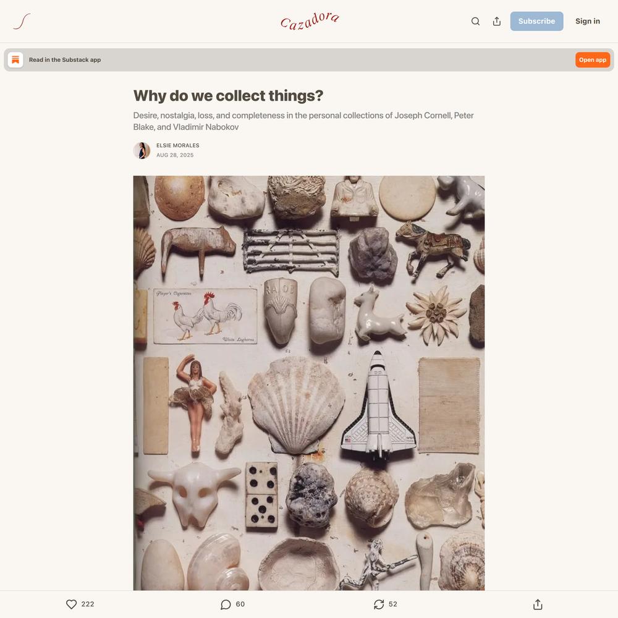Click Sign in
The width and height of the screenshot is (618, 618).
pos(587,21)
